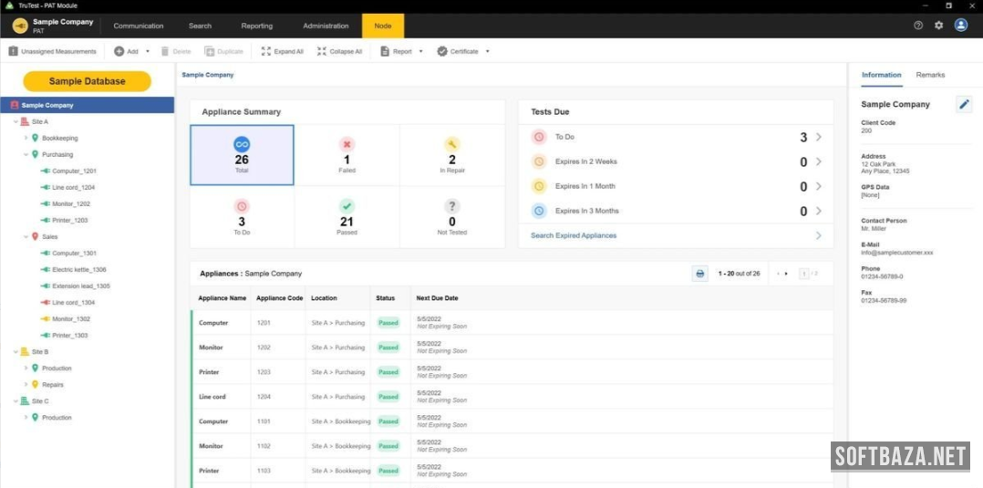Screen dimensions: 983x488
Task: Click the pencil edit icon beside Sample Company
Action: point(964,104)
